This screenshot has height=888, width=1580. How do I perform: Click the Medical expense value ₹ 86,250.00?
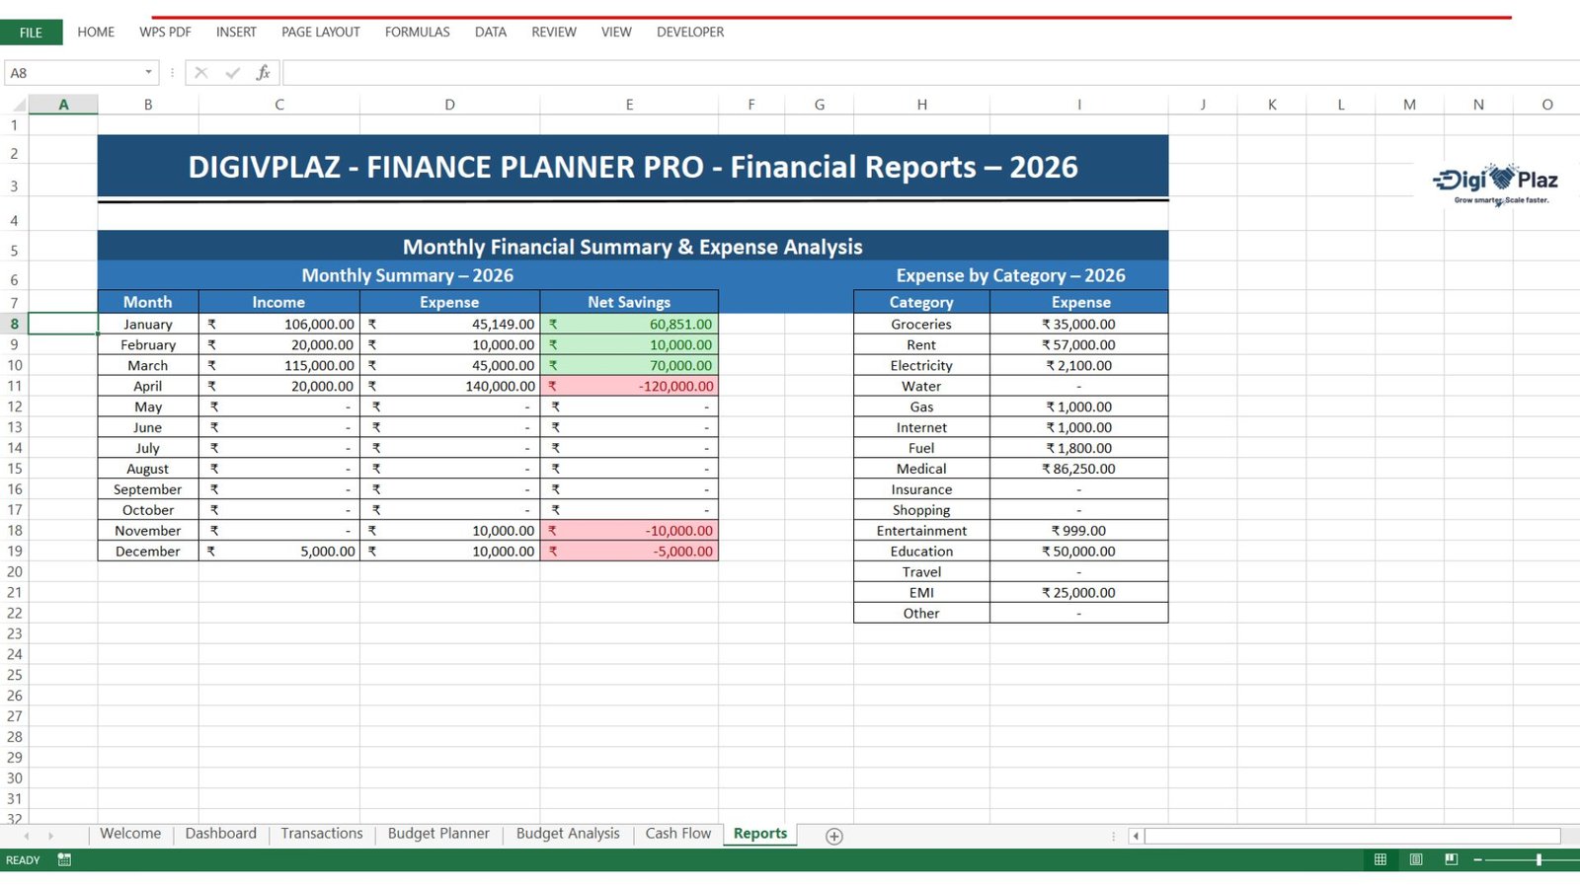coord(1079,469)
